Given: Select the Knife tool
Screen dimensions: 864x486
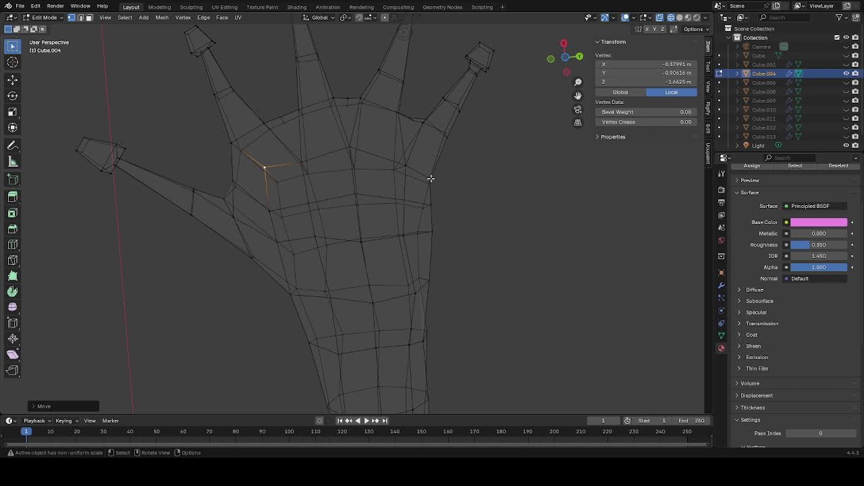Looking at the screenshot, I should [x=12, y=261].
